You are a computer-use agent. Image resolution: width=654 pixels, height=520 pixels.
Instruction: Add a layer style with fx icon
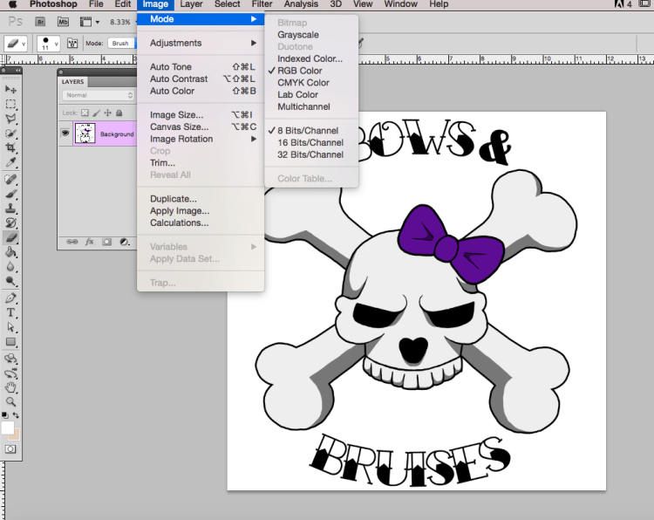pyautogui.click(x=90, y=242)
